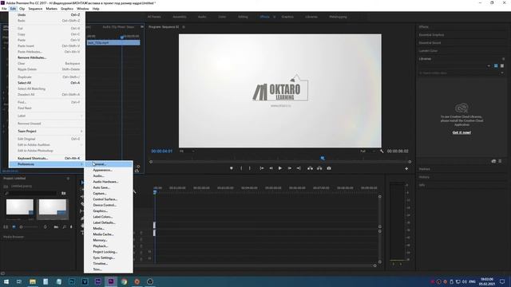The width and height of the screenshot is (511, 287).
Task: Open the Fit zoom level dropdown
Action: [x=187, y=151]
